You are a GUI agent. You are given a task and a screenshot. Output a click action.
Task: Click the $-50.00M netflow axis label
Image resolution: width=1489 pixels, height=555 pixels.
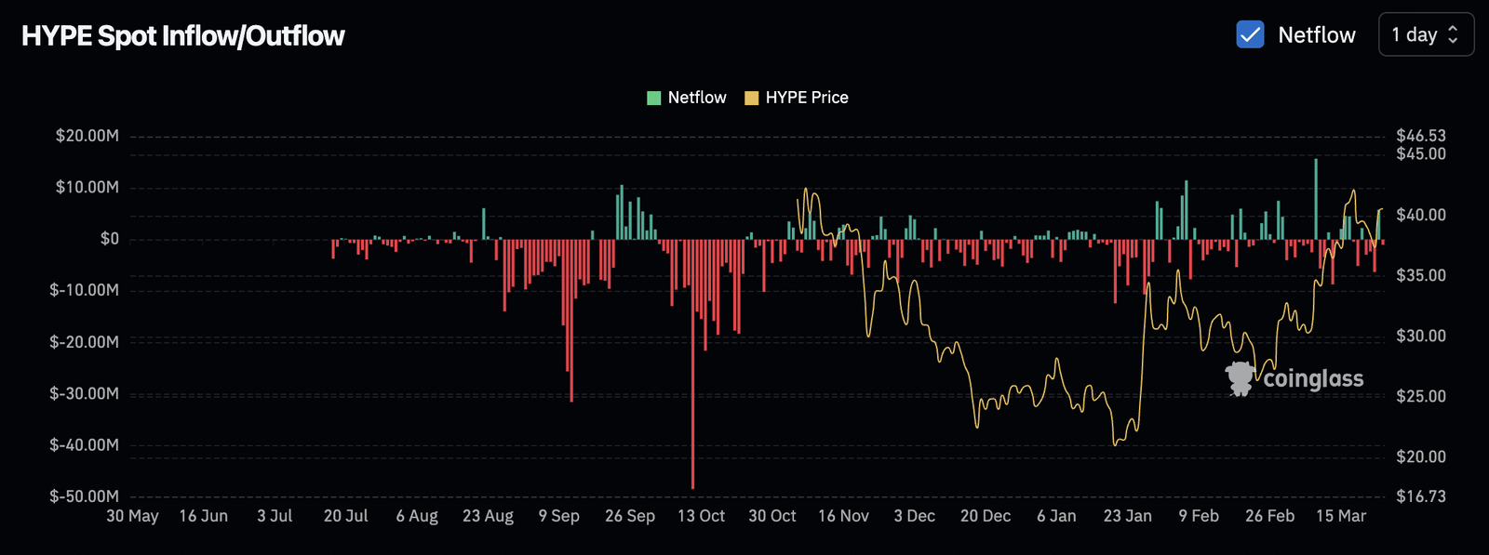pyautogui.click(x=85, y=496)
